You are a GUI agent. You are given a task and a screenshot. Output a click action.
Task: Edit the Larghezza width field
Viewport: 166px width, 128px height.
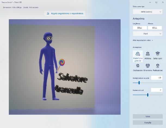tap(140, 28)
